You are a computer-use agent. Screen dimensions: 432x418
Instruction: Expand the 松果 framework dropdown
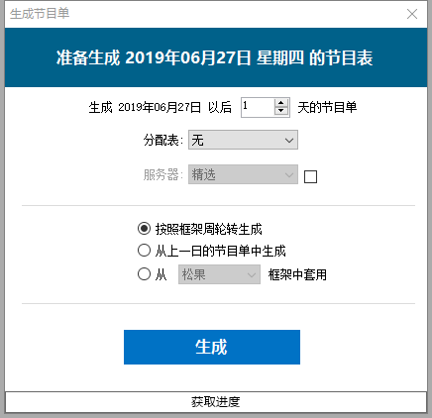tap(219, 274)
